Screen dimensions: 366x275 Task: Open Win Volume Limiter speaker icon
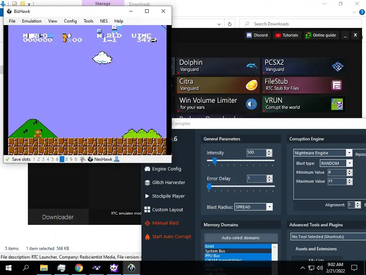[x=252, y=104]
